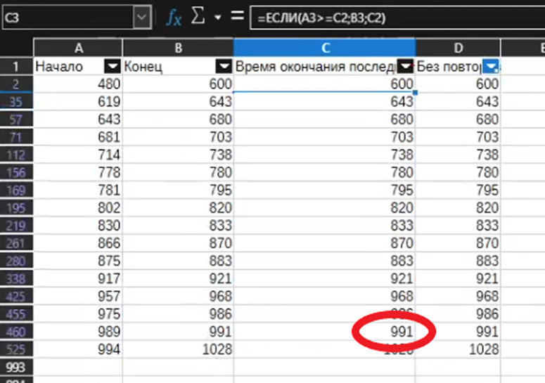Click the equals Formula icon
Viewport: 545px width, 383px height.
point(236,17)
